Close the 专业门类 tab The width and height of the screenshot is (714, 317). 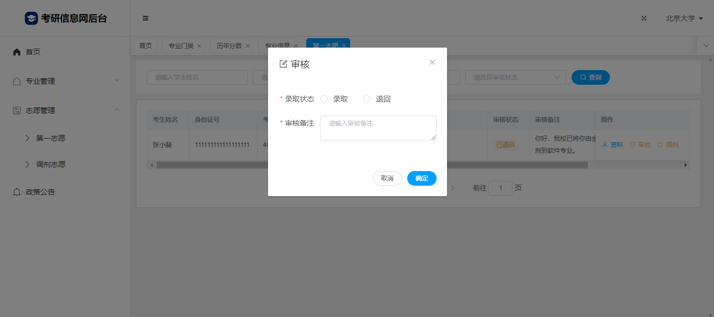199,46
